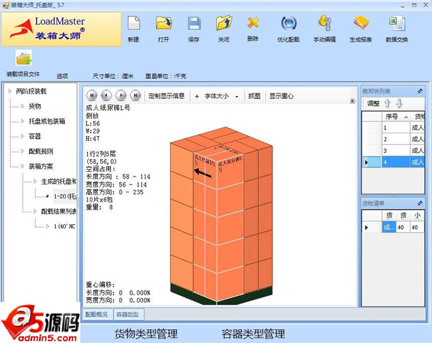Go to next loading step
Viewport: 432px width, 343px height.
[121, 96]
